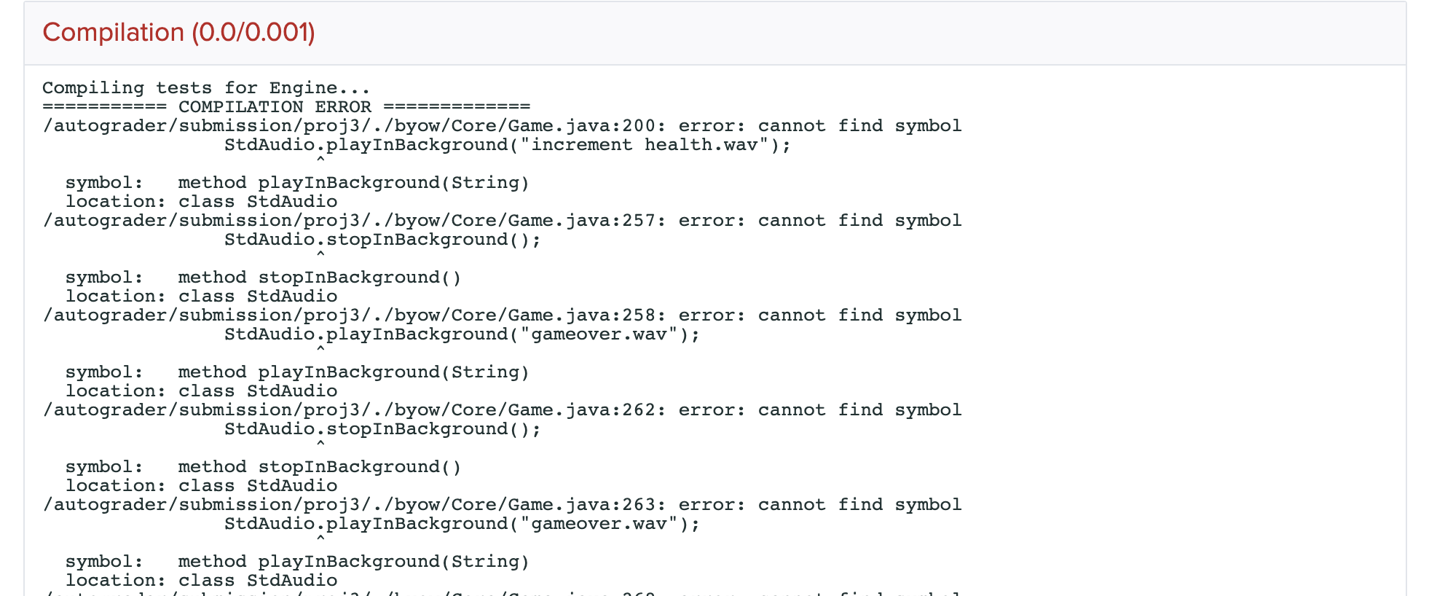Click the gameover.wav code under Game.java:263
The image size is (1429, 596).
coord(462,524)
